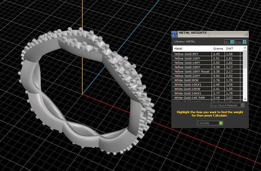The width and height of the screenshot is (261, 171).
Task: Click the 2.82 grams value for 14KY
Action: [x=216, y=63]
